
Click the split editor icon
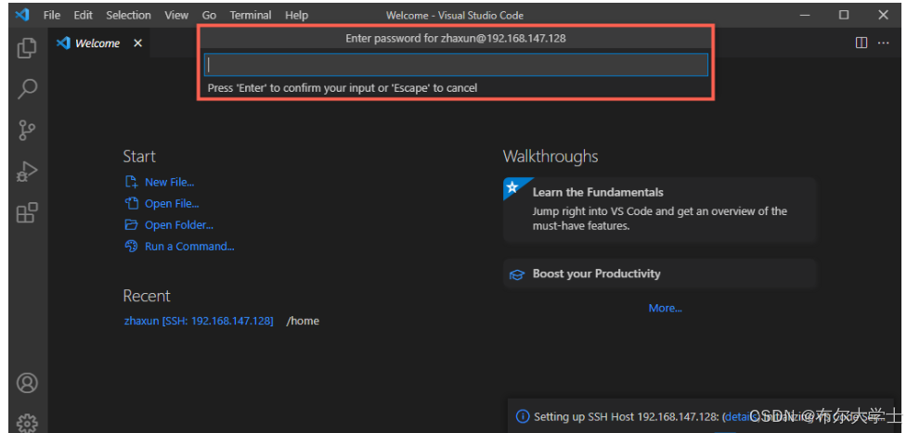[x=862, y=43]
